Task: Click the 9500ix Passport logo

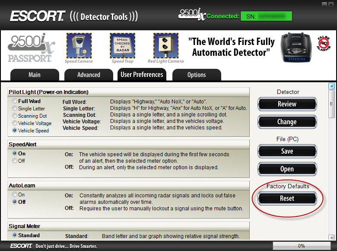Action: [x=31, y=48]
